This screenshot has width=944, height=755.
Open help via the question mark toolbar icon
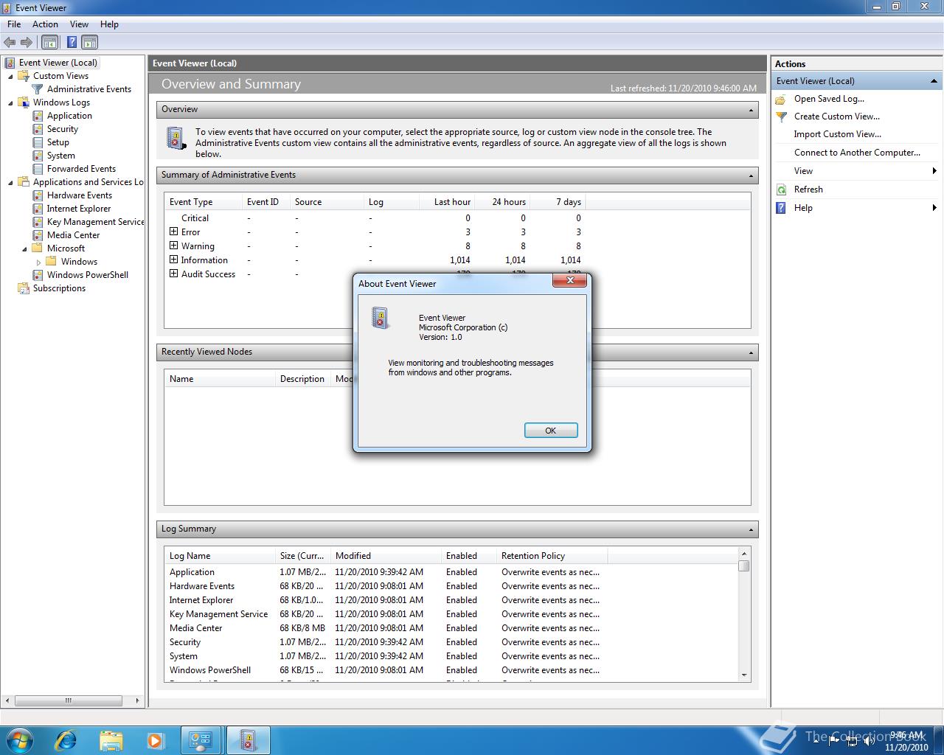(x=71, y=42)
